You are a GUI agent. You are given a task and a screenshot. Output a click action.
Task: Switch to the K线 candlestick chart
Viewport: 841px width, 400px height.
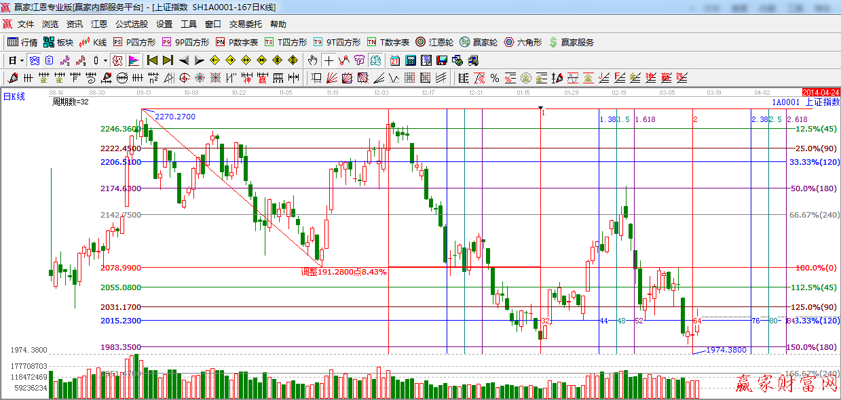tap(93, 42)
